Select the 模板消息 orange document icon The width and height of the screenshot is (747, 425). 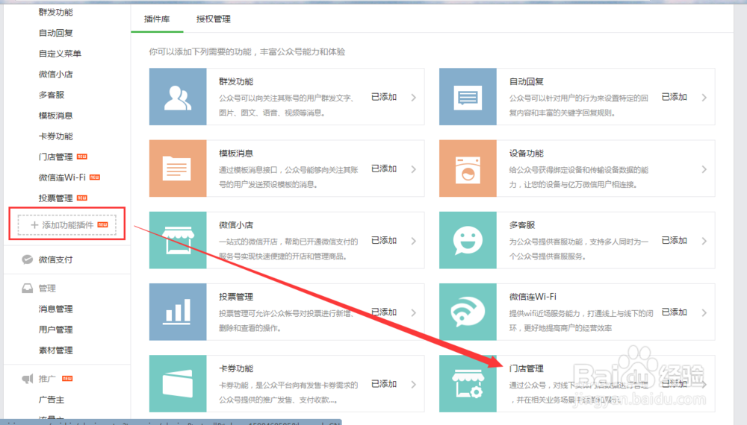coord(178,169)
